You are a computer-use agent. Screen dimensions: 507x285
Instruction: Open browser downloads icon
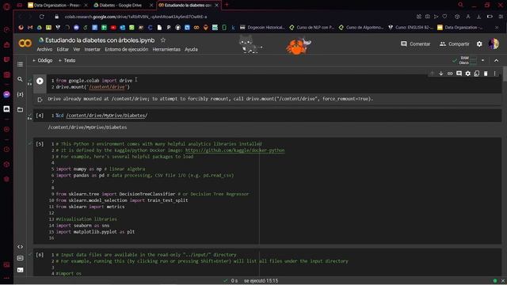pyautogui.click(x=478, y=17)
